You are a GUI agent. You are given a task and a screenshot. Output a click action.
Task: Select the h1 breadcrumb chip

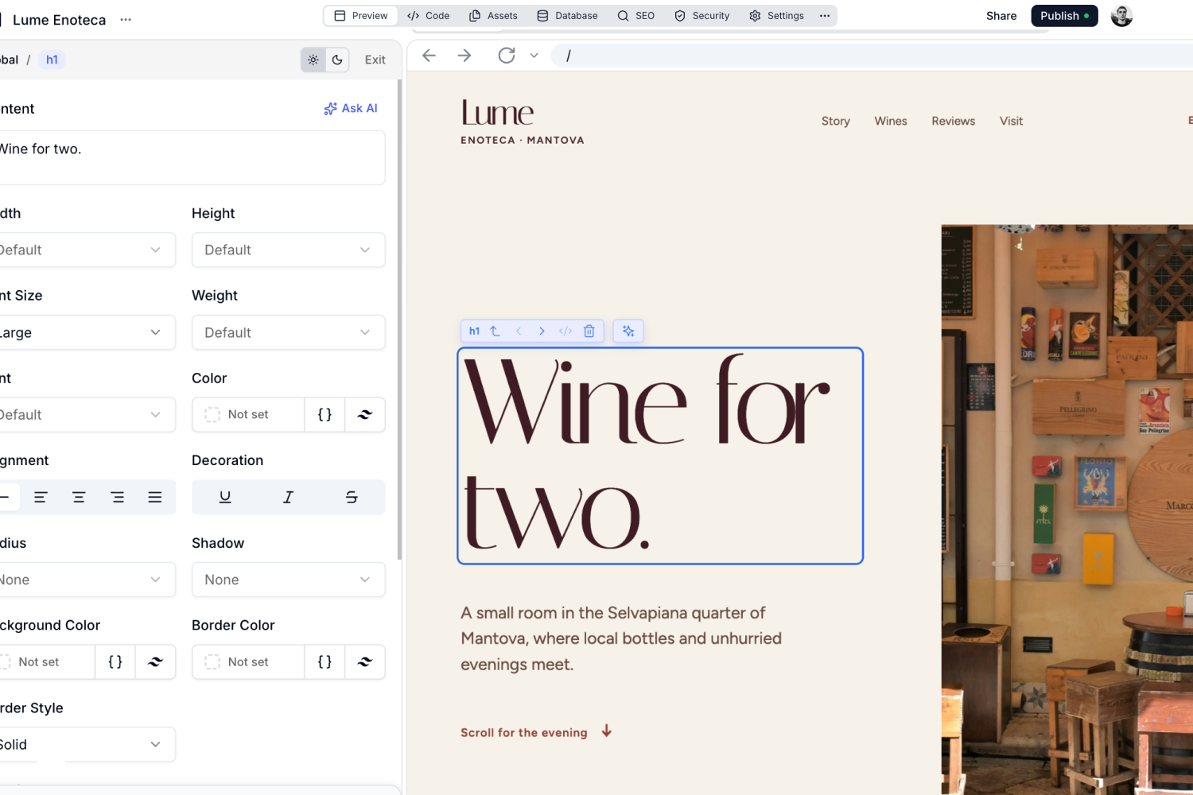(x=52, y=60)
